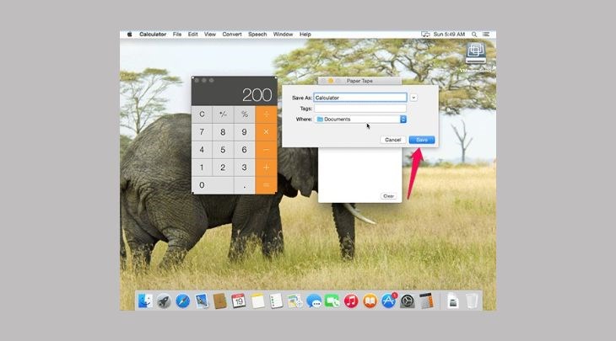The width and height of the screenshot is (616, 341).
Task: Open Calendar icon showing 19
Action: point(239,301)
